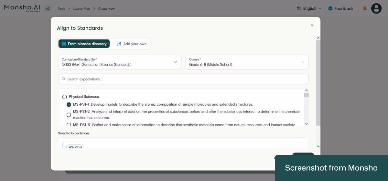Click the sliders icon beside Add your own
This screenshot has width=388, height=181.
[119, 44]
